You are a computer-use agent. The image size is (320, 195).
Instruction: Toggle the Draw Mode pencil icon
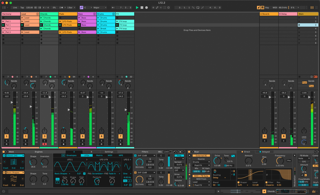click(x=259, y=7)
